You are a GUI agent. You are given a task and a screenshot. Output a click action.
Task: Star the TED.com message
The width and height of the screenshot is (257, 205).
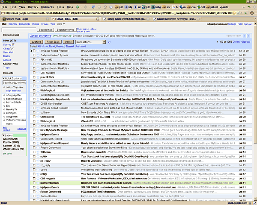(x=38, y=152)
